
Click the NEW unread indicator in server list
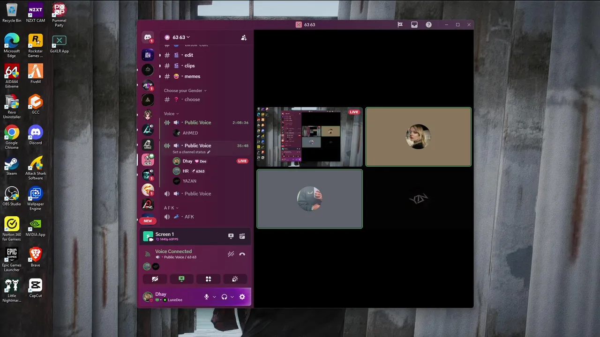(x=148, y=221)
